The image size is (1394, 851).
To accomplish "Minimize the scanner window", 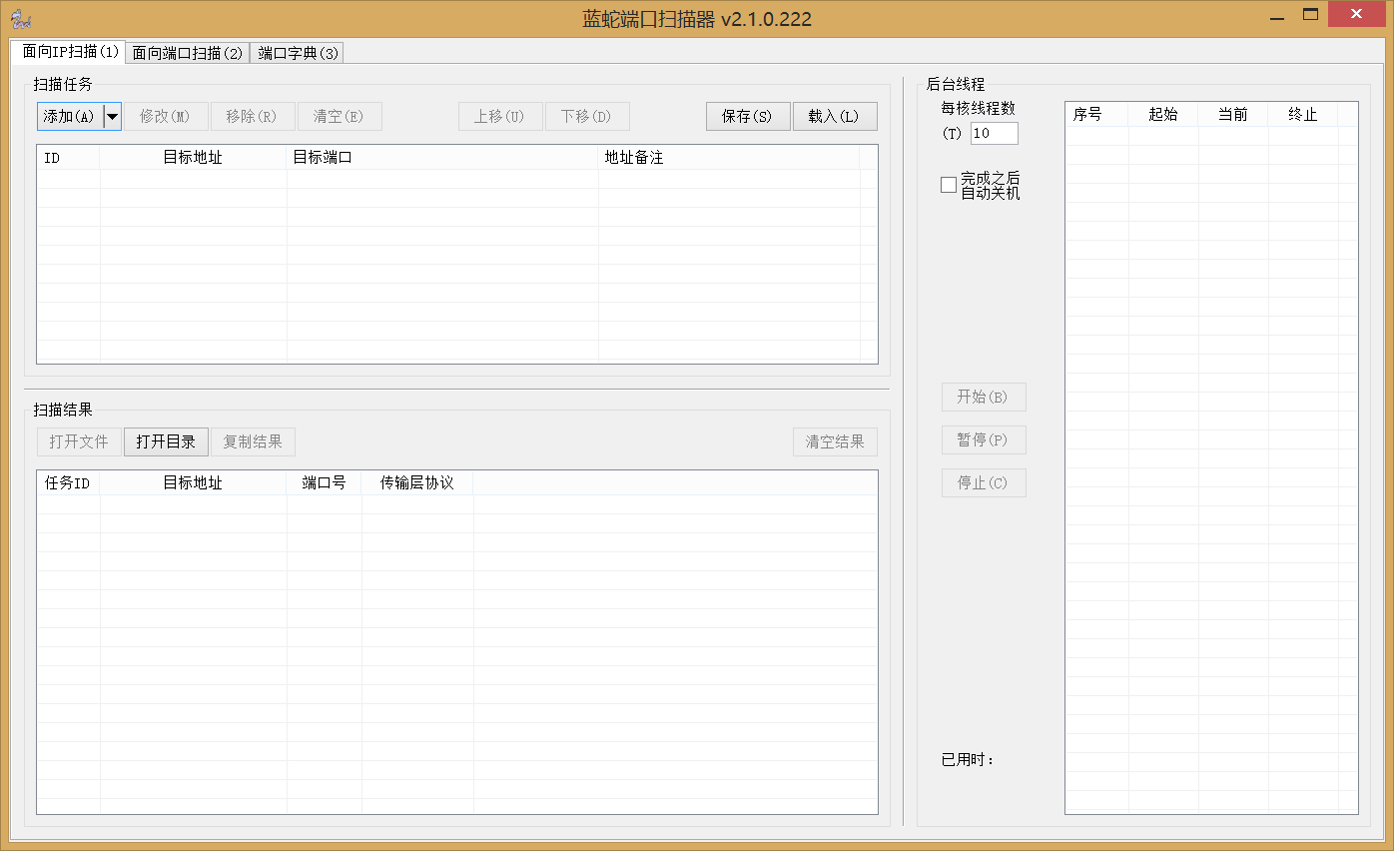I will tap(1277, 15).
